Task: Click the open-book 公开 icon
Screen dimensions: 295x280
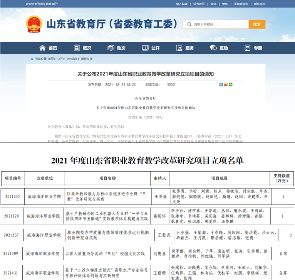Action: pos(145,48)
